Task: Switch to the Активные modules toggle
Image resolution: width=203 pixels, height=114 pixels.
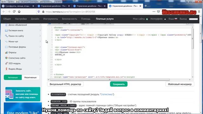Action: pos(13,77)
